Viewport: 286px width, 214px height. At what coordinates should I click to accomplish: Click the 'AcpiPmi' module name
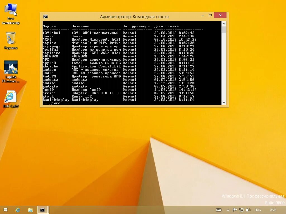pyautogui.click(x=50, y=50)
